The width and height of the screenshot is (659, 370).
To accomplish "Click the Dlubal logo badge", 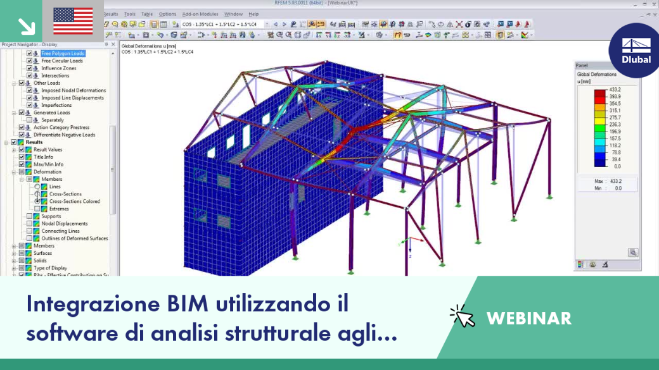I will (636, 51).
